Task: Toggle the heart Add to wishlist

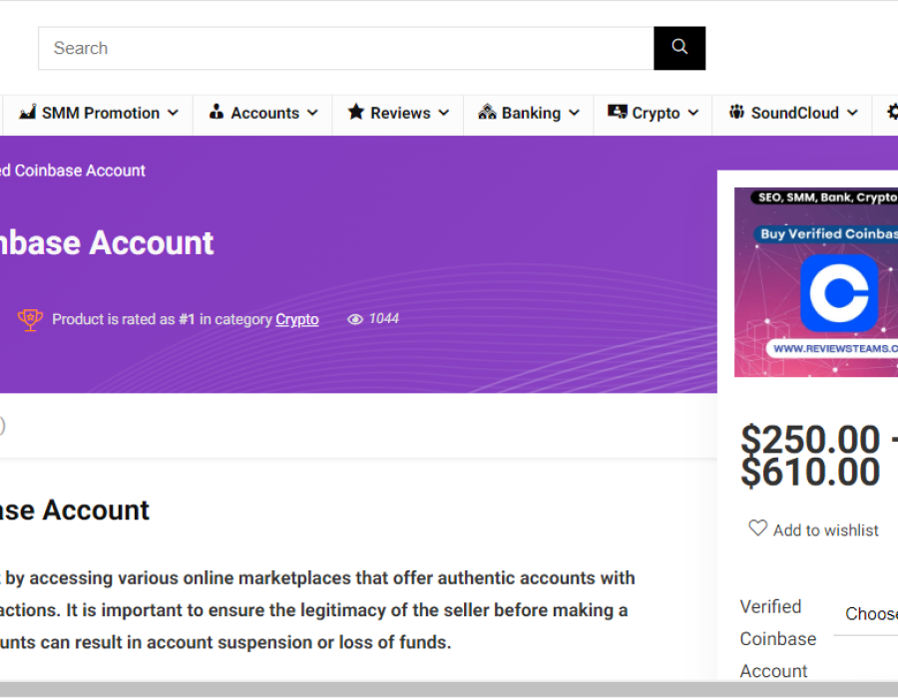Action: (758, 528)
